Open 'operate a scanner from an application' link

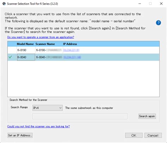[x=41, y=37]
